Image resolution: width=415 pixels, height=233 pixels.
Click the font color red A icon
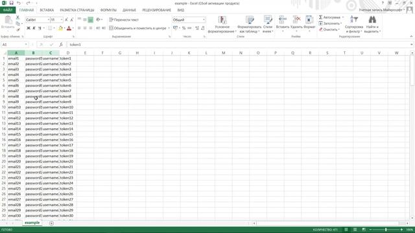69,28
